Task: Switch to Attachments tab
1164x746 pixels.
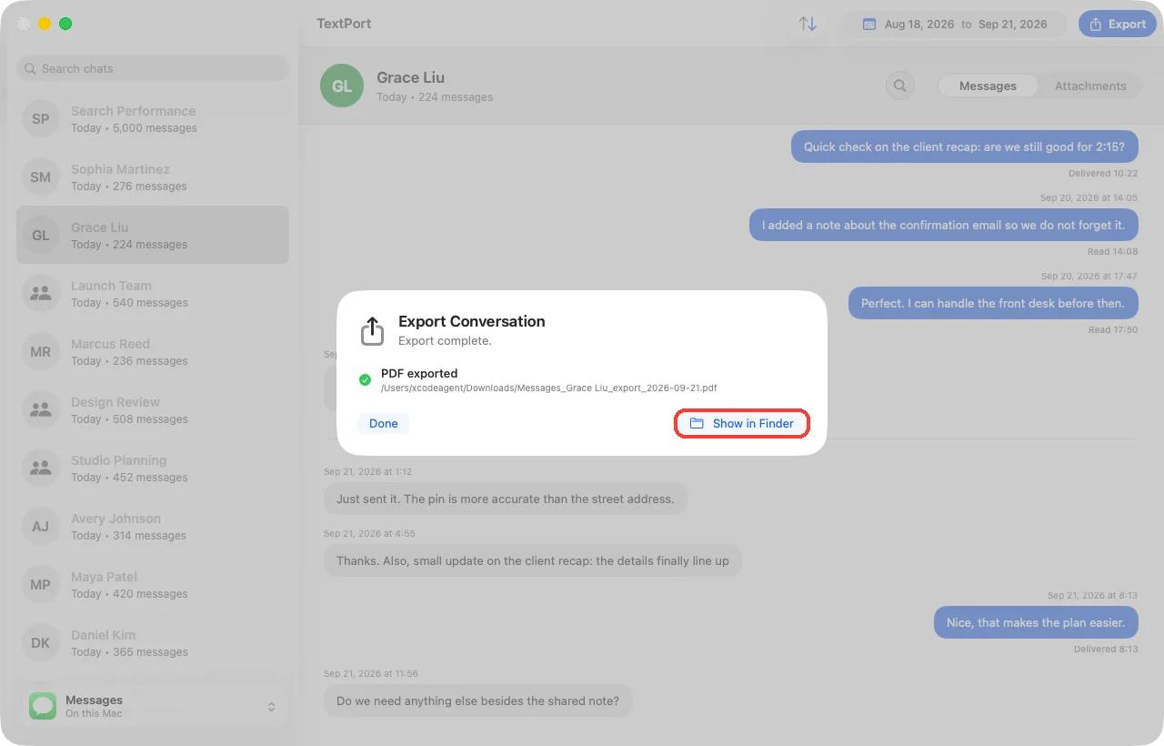Action: [x=1090, y=86]
